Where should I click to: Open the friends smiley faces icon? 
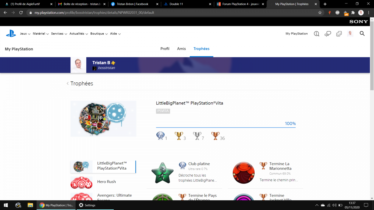click(339, 34)
